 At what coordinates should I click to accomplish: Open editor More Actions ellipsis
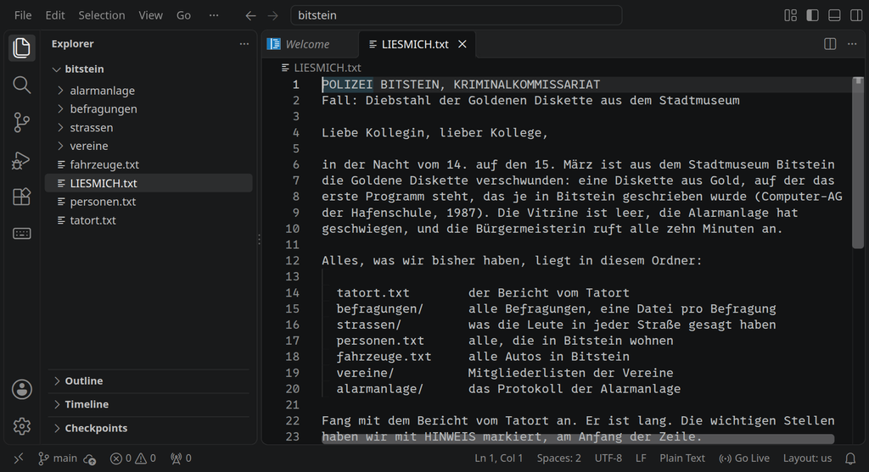coord(852,44)
